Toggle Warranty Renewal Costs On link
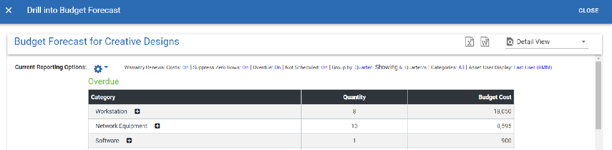Image resolution: width=612 pixels, height=150 pixels. click(x=185, y=67)
